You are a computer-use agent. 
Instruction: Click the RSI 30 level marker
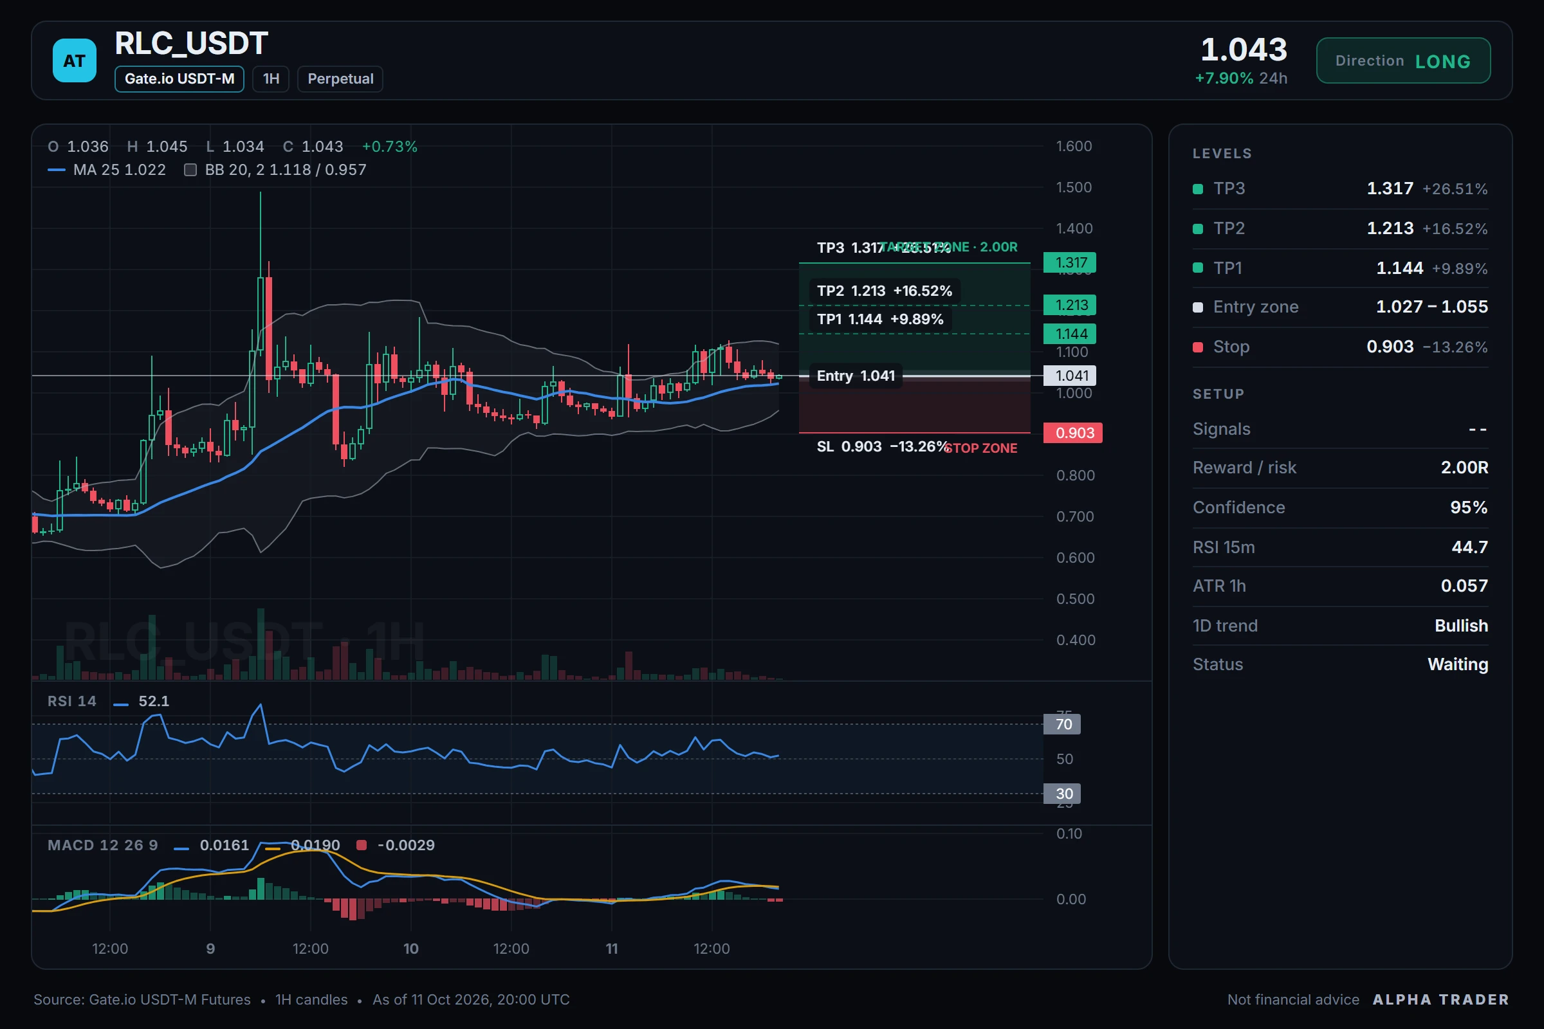coord(1062,794)
